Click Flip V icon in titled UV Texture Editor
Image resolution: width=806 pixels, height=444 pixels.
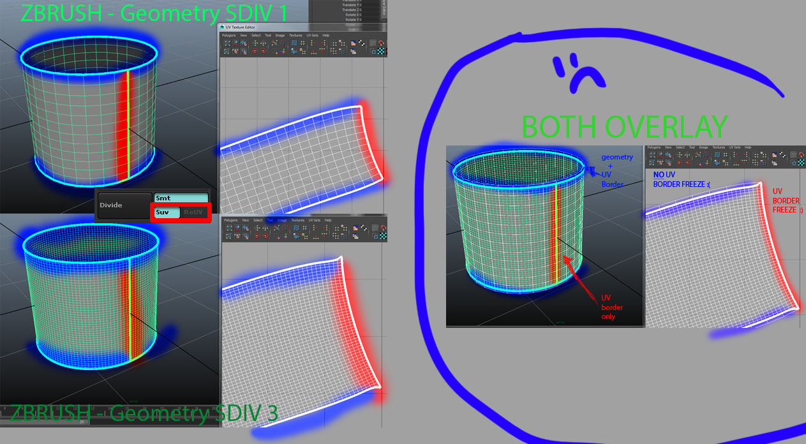point(263,43)
